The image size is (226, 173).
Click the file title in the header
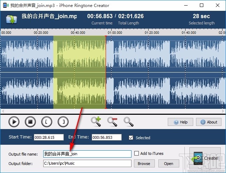(49, 16)
